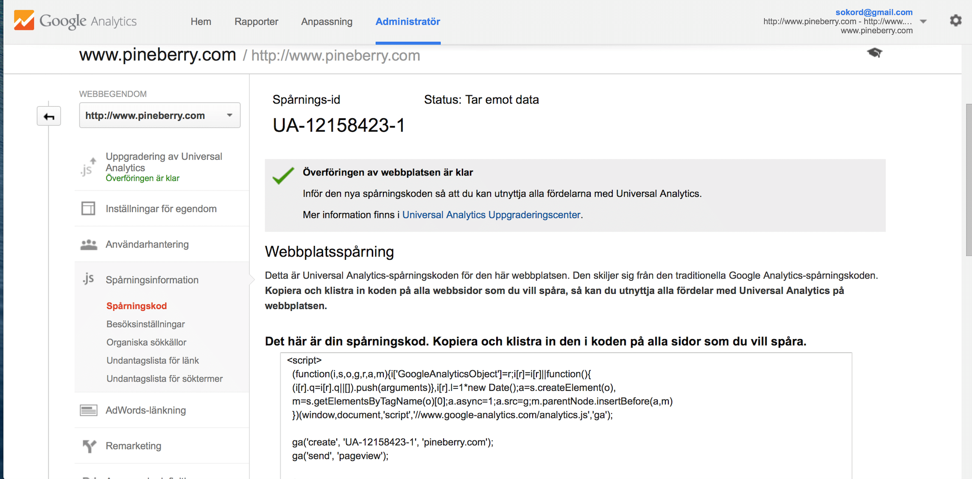Viewport: 972px width, 479px height.
Task: Click the sokord@gmail.com account email
Action: 874,12
